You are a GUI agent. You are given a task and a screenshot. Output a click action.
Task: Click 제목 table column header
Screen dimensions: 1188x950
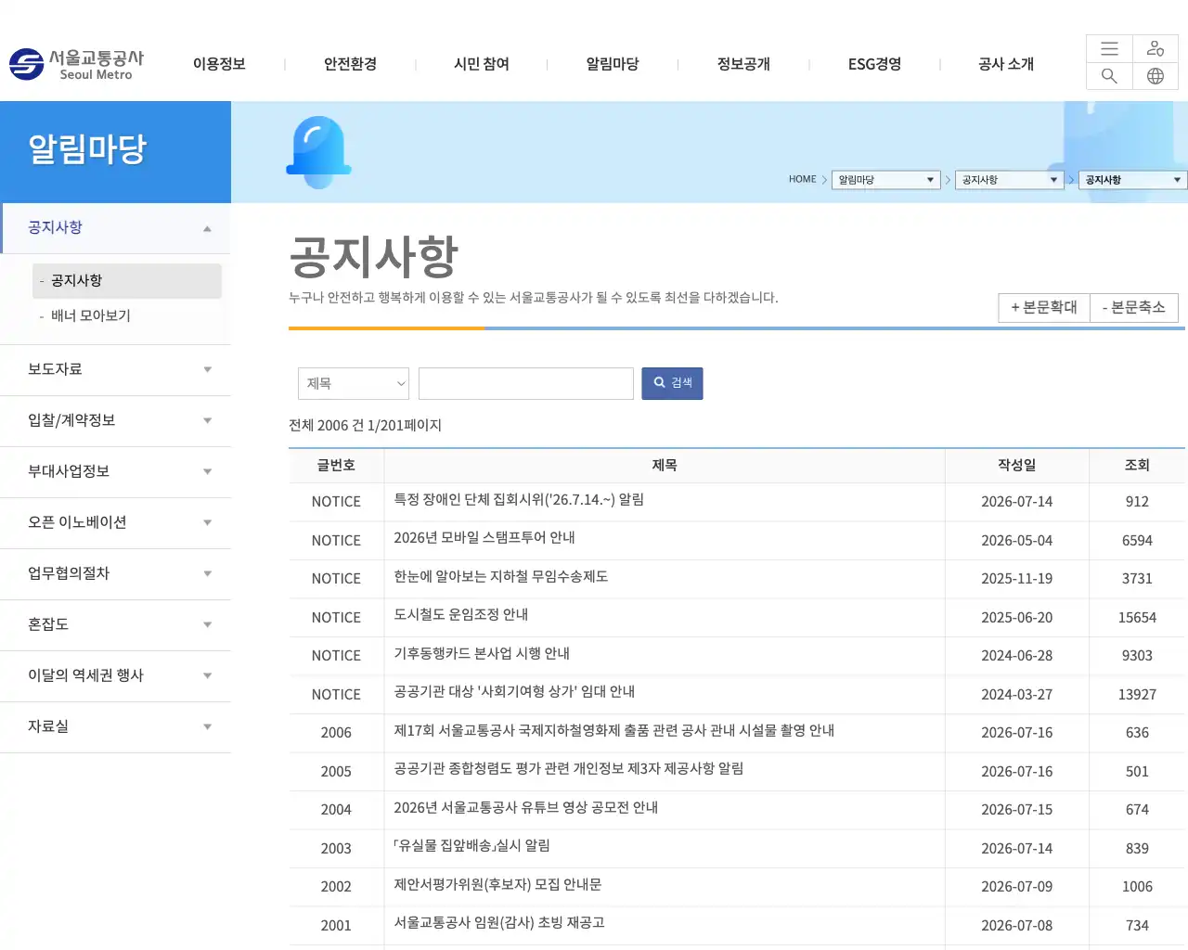pos(665,466)
